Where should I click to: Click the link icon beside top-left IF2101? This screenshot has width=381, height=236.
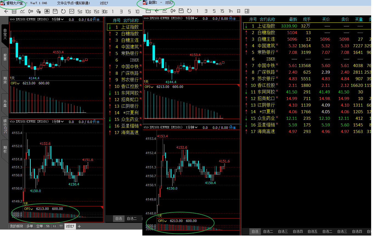point(12,20)
